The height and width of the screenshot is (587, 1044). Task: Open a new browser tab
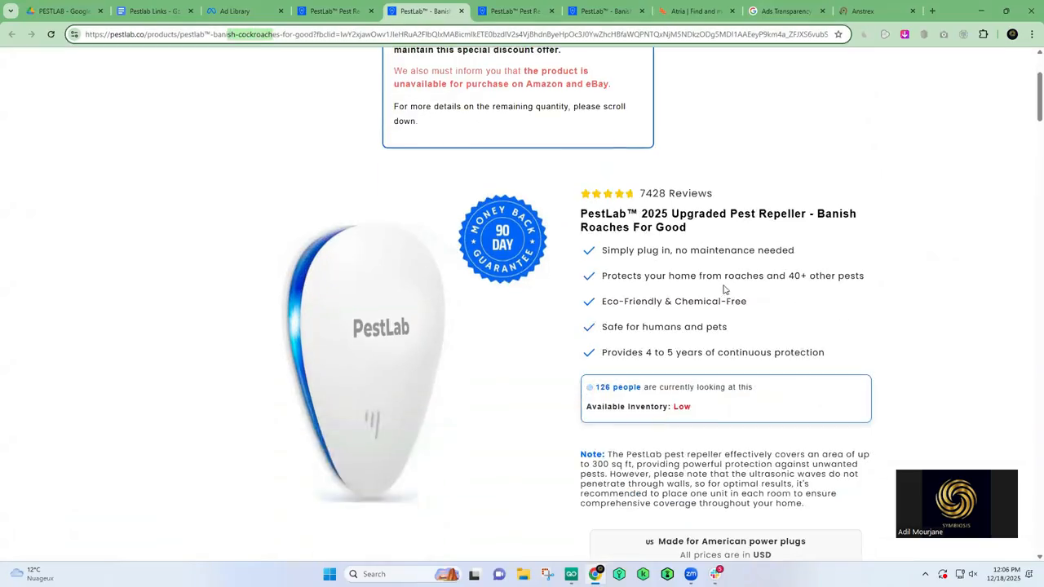click(x=932, y=11)
